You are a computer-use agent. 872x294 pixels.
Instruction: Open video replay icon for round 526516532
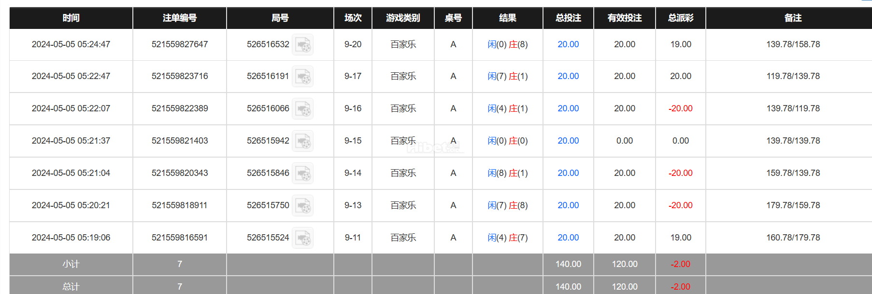point(303,45)
